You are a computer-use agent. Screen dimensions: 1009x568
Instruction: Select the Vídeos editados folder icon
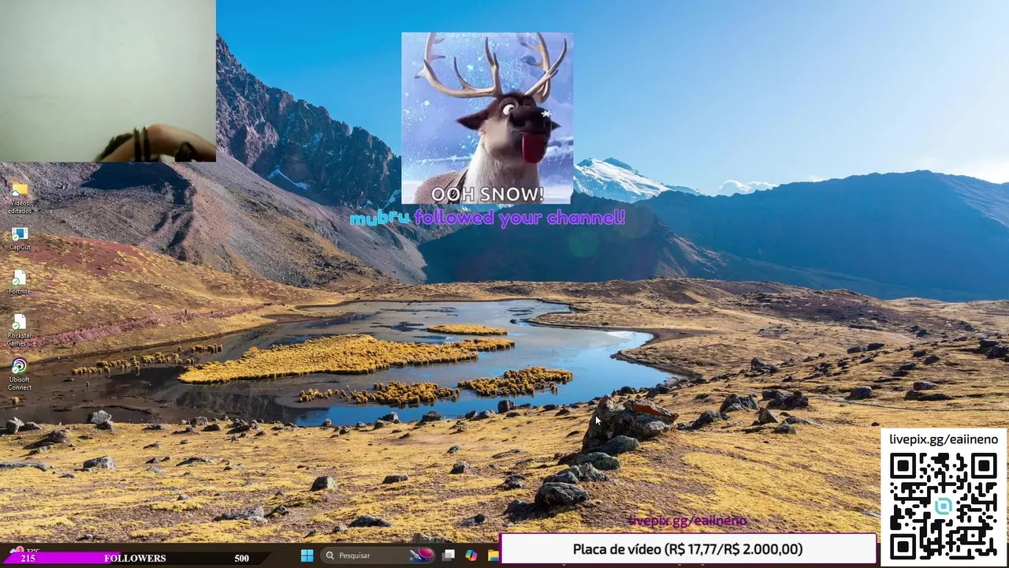point(20,197)
